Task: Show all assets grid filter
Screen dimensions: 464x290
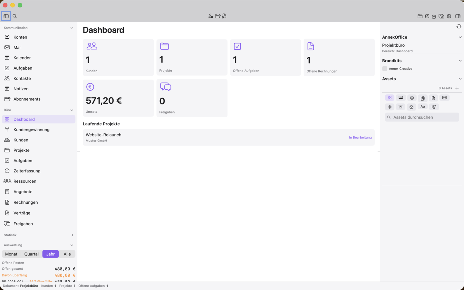Action: (390, 98)
